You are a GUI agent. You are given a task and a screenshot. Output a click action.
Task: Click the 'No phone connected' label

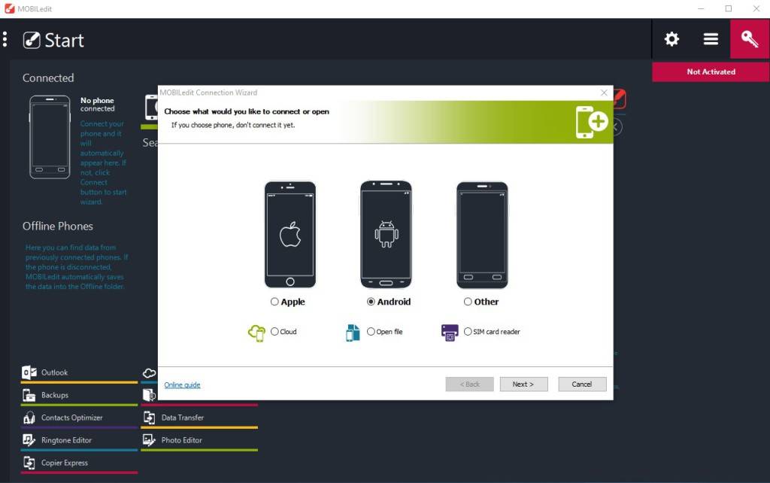pos(97,104)
